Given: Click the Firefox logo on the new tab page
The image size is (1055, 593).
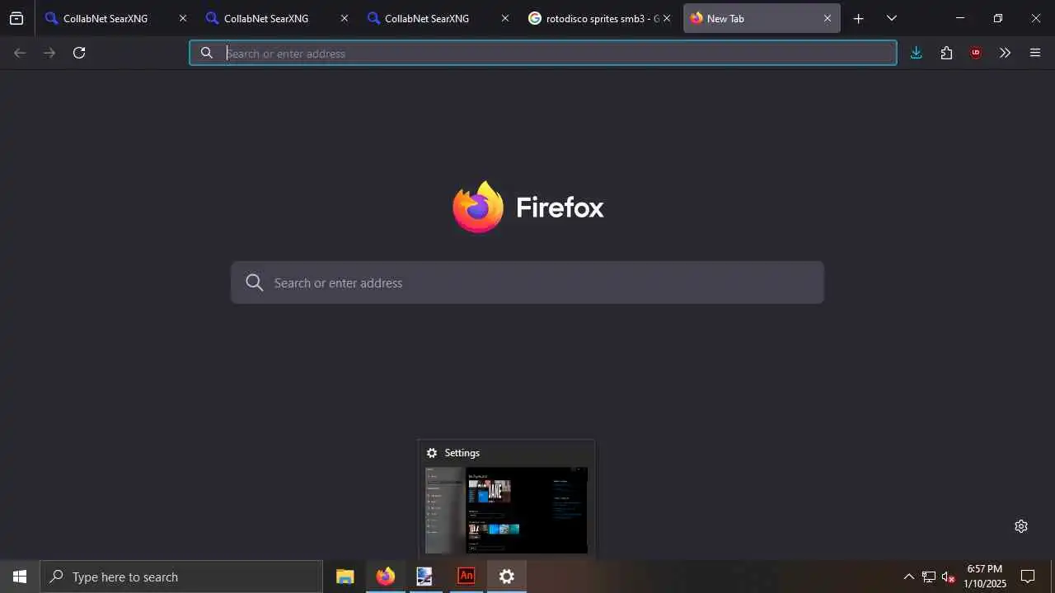Looking at the screenshot, I should pos(478,207).
